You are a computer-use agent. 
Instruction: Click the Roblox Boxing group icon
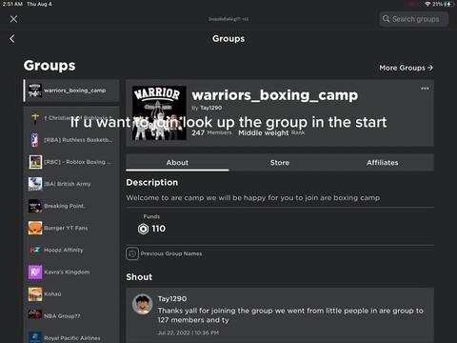[35, 162]
